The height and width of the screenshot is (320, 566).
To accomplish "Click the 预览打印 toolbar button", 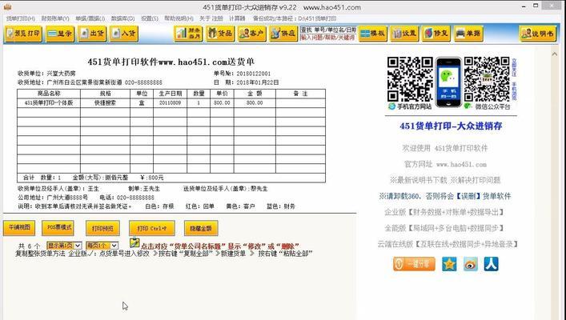I will pos(23,34).
